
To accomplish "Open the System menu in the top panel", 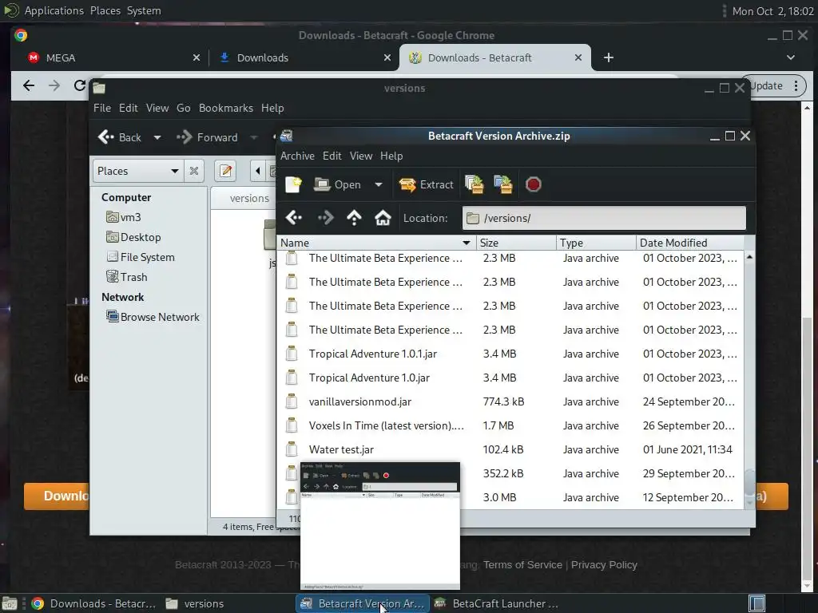I will point(144,10).
